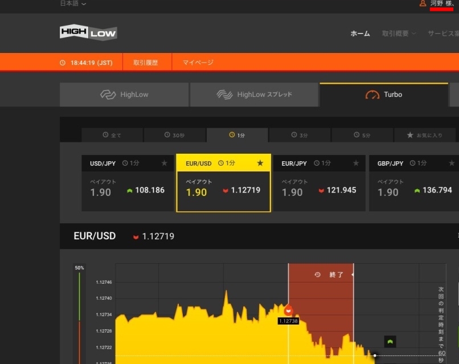
Task: Click the Turbo speedometer icon
Action: (x=372, y=95)
